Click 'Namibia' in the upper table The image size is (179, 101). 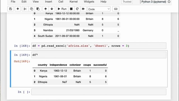[48, 30]
